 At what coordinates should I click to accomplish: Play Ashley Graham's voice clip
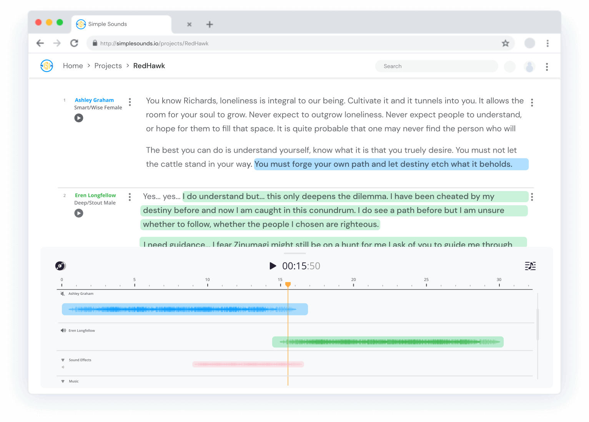[79, 118]
